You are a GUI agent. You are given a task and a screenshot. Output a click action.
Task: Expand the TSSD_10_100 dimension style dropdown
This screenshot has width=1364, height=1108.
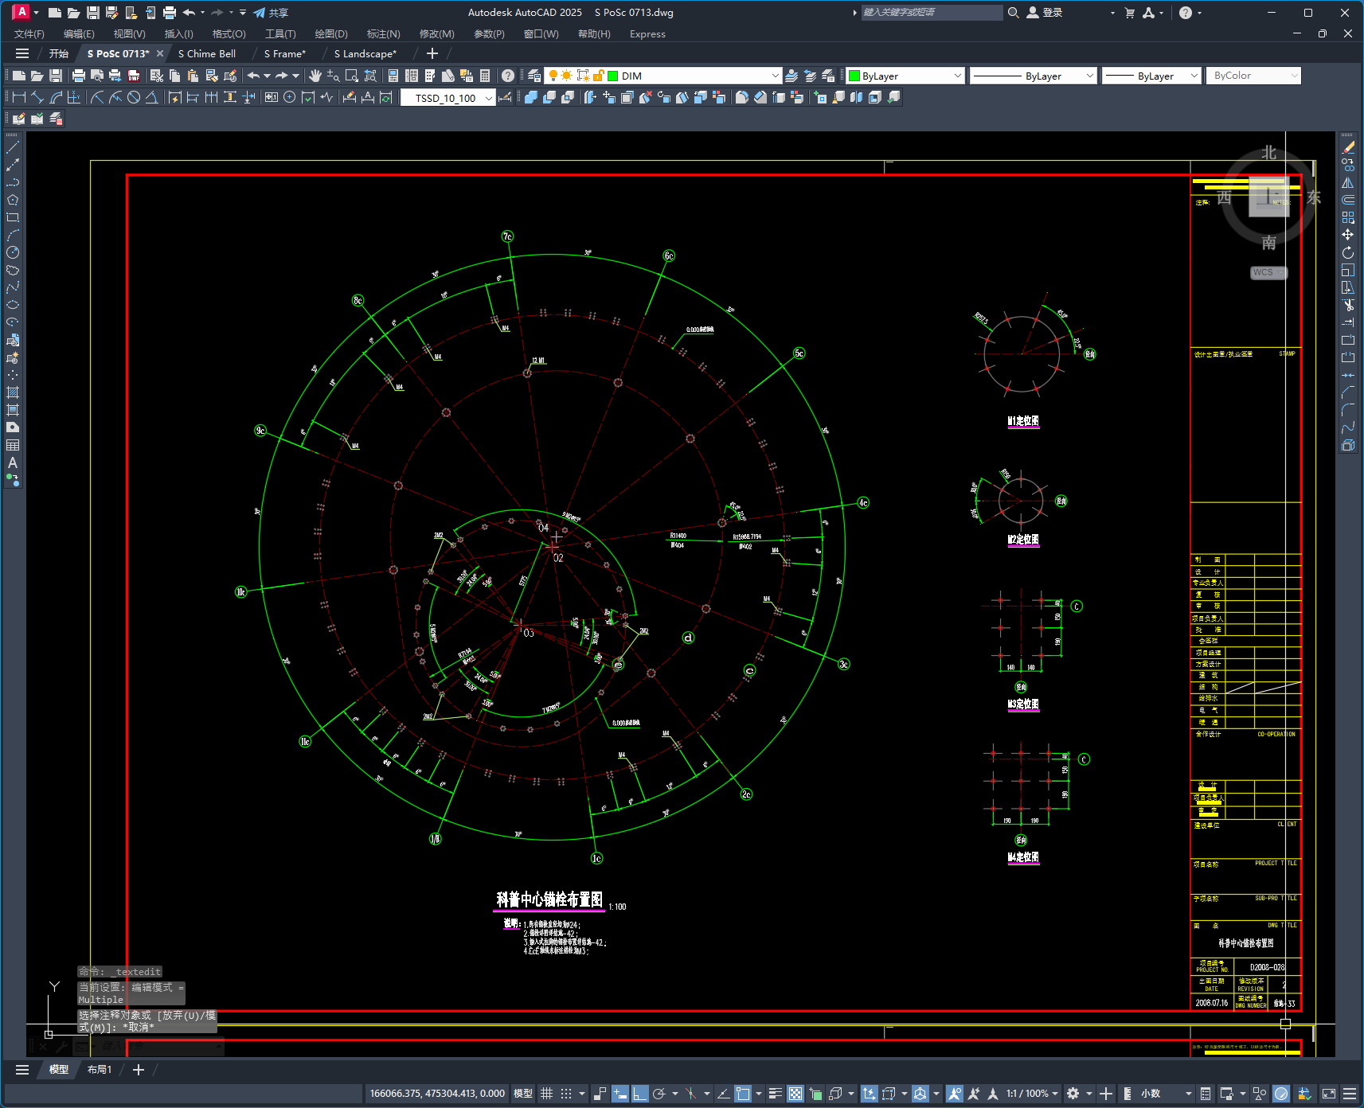tap(488, 98)
